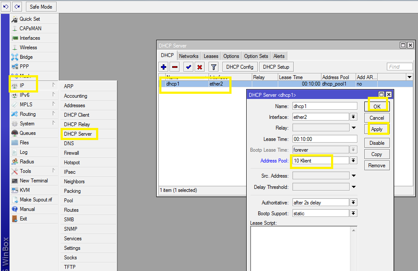Click the Apply button in DHCP Server dialog

[x=376, y=129]
